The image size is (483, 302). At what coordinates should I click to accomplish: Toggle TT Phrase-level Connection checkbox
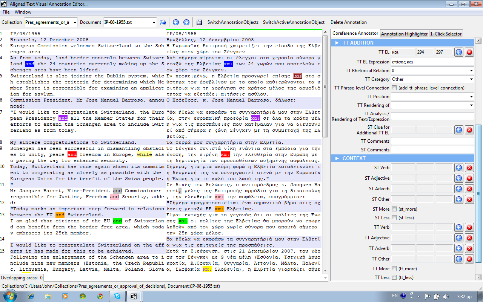coord(394,88)
